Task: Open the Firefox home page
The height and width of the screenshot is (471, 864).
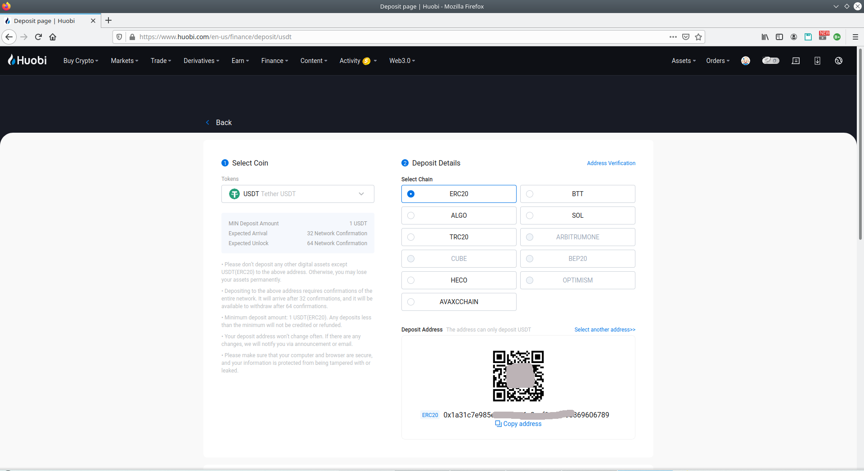Action: coord(53,37)
